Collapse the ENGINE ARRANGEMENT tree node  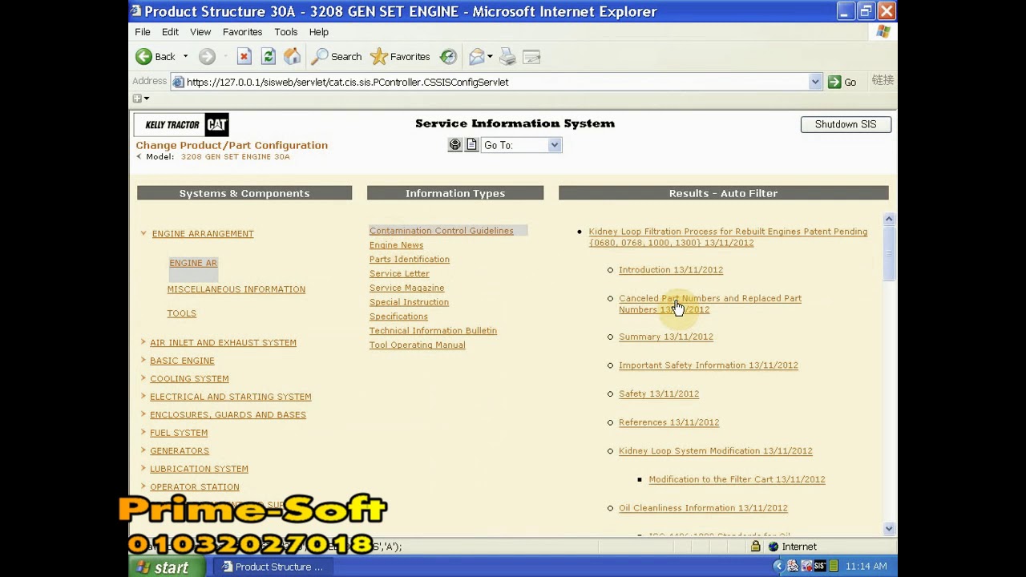click(x=143, y=233)
